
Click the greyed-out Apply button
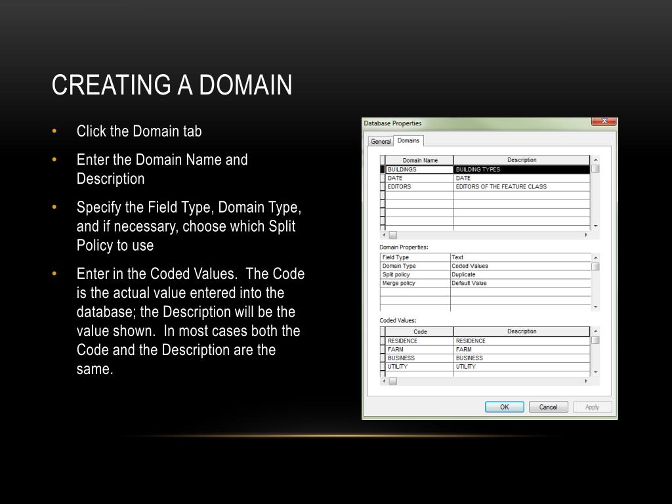(593, 407)
